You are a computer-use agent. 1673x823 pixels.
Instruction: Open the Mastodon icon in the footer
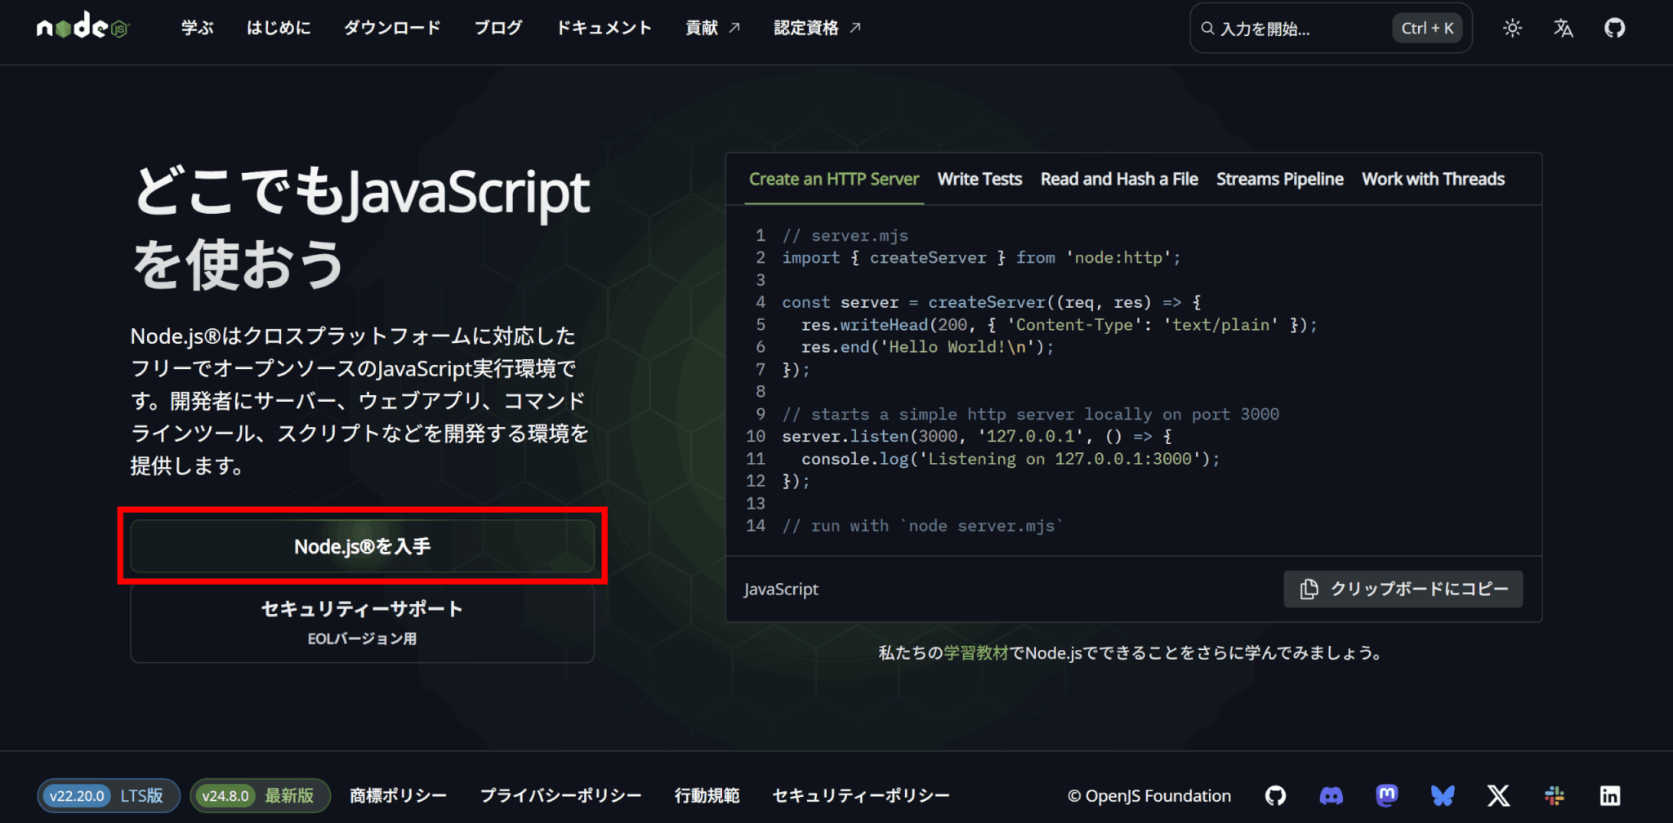[1386, 795]
